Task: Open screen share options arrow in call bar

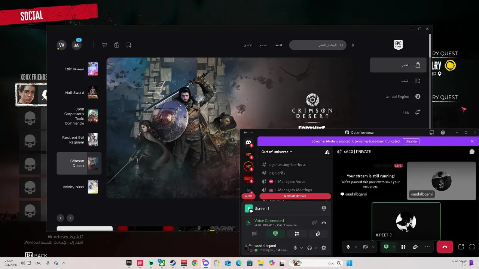Action: [x=394, y=247]
